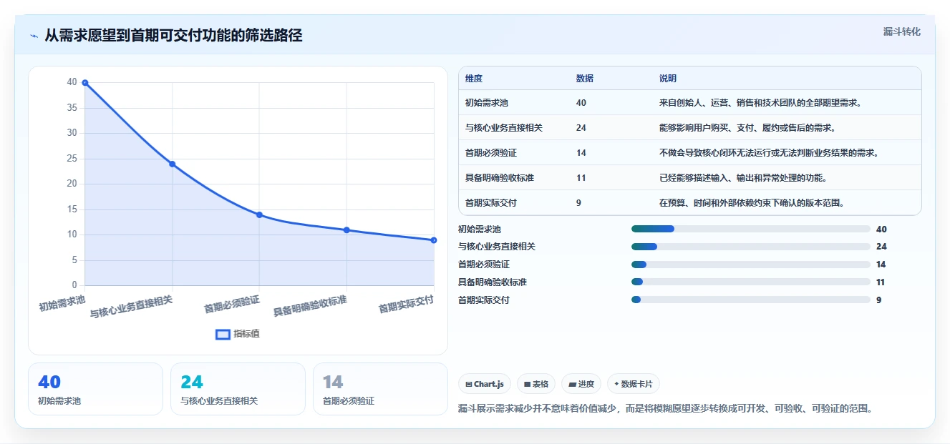The image size is (950, 444).
Task: Click description starting 不做会导致核心闭环
Action: (769, 153)
